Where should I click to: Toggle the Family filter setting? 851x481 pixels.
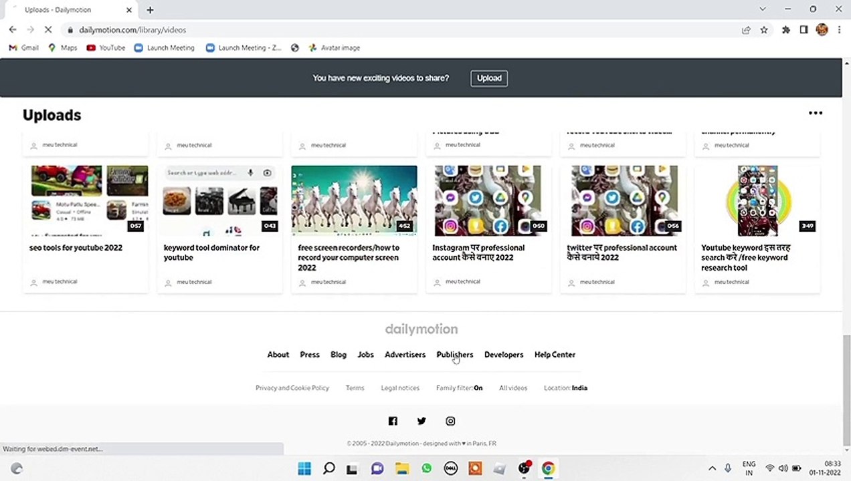tap(460, 388)
